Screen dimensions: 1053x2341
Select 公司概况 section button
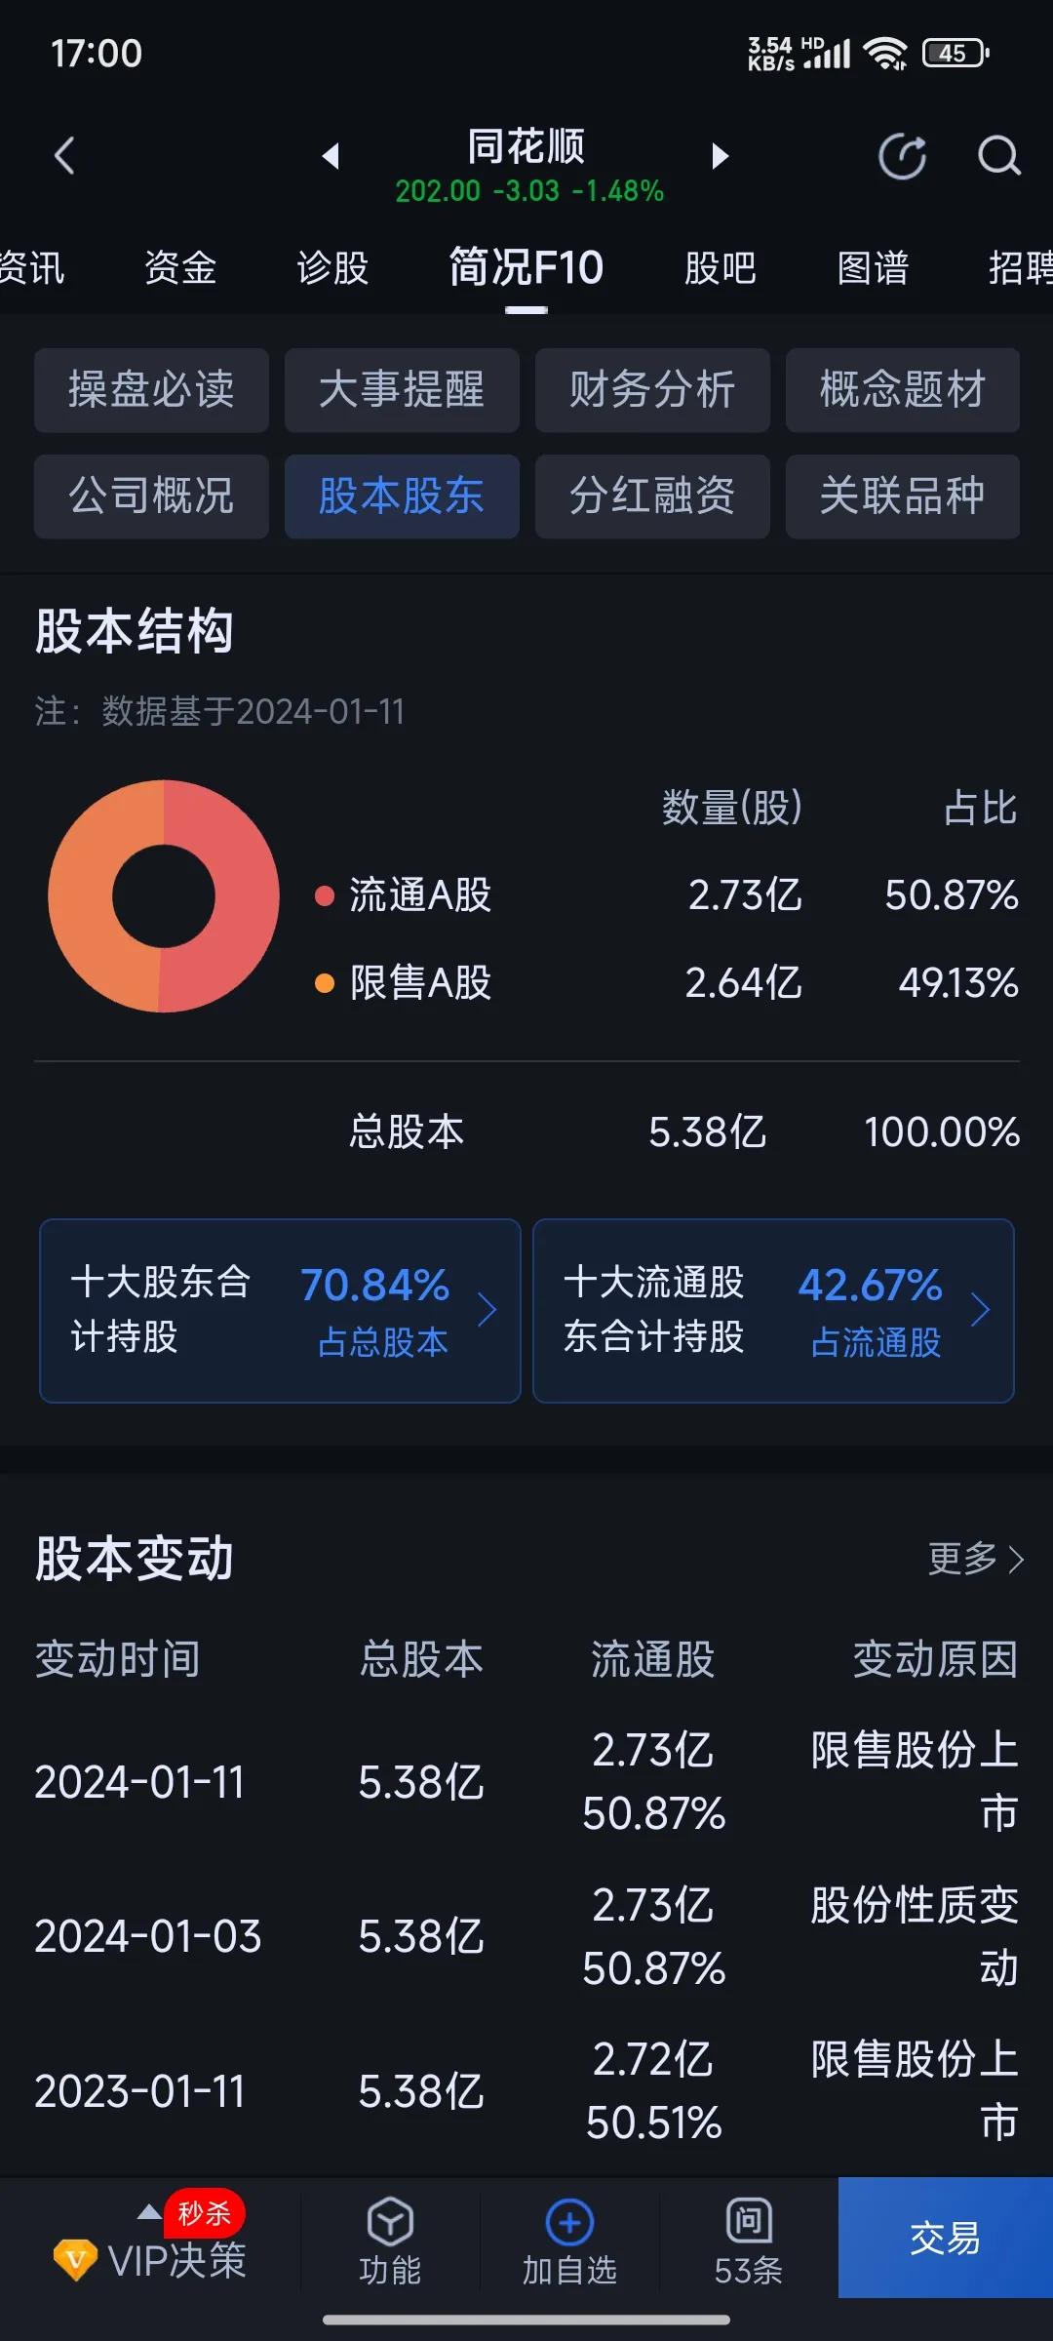151,496
